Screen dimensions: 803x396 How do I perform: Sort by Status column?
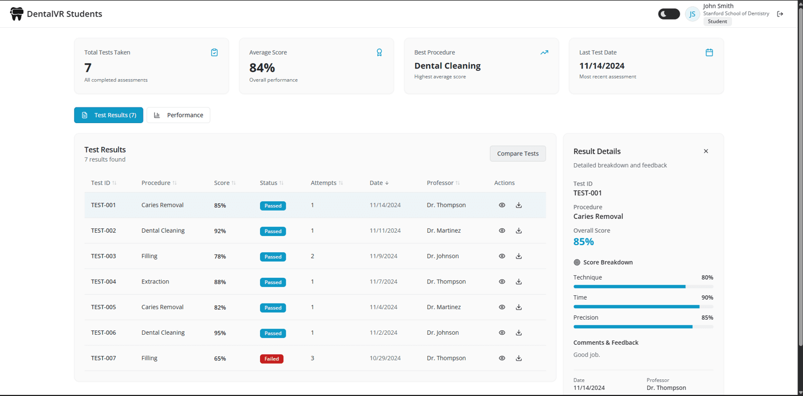pyautogui.click(x=272, y=183)
